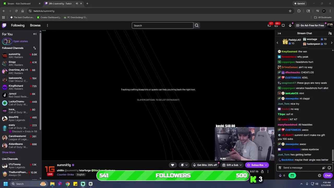Click Get Bits: 29% off button
Screen dimensions: 334x188
(x=205, y=165)
